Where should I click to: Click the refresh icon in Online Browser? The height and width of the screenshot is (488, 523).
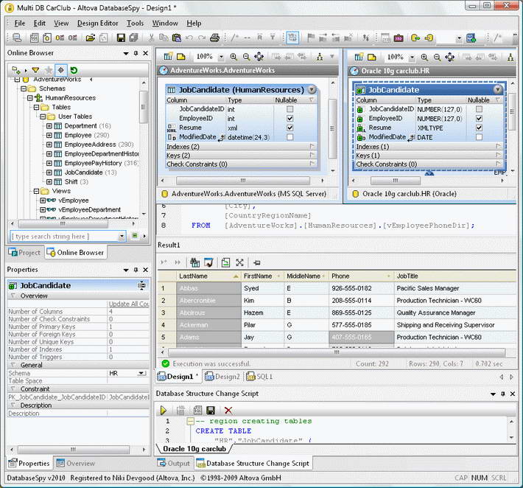(x=74, y=70)
